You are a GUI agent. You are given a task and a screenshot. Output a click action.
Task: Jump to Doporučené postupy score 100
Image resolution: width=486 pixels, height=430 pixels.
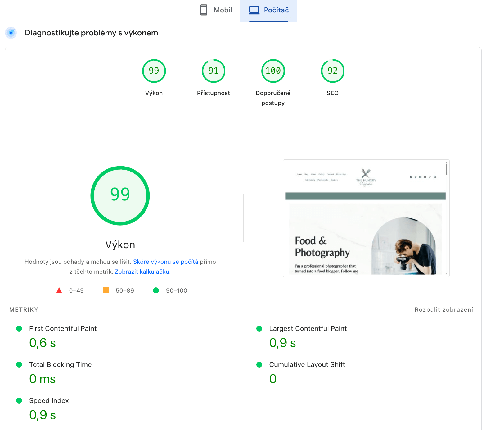273,71
